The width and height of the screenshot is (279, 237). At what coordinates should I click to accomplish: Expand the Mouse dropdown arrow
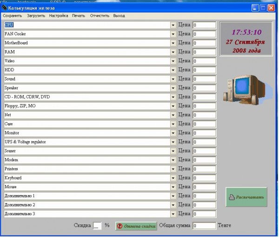pyautogui.click(x=173, y=187)
